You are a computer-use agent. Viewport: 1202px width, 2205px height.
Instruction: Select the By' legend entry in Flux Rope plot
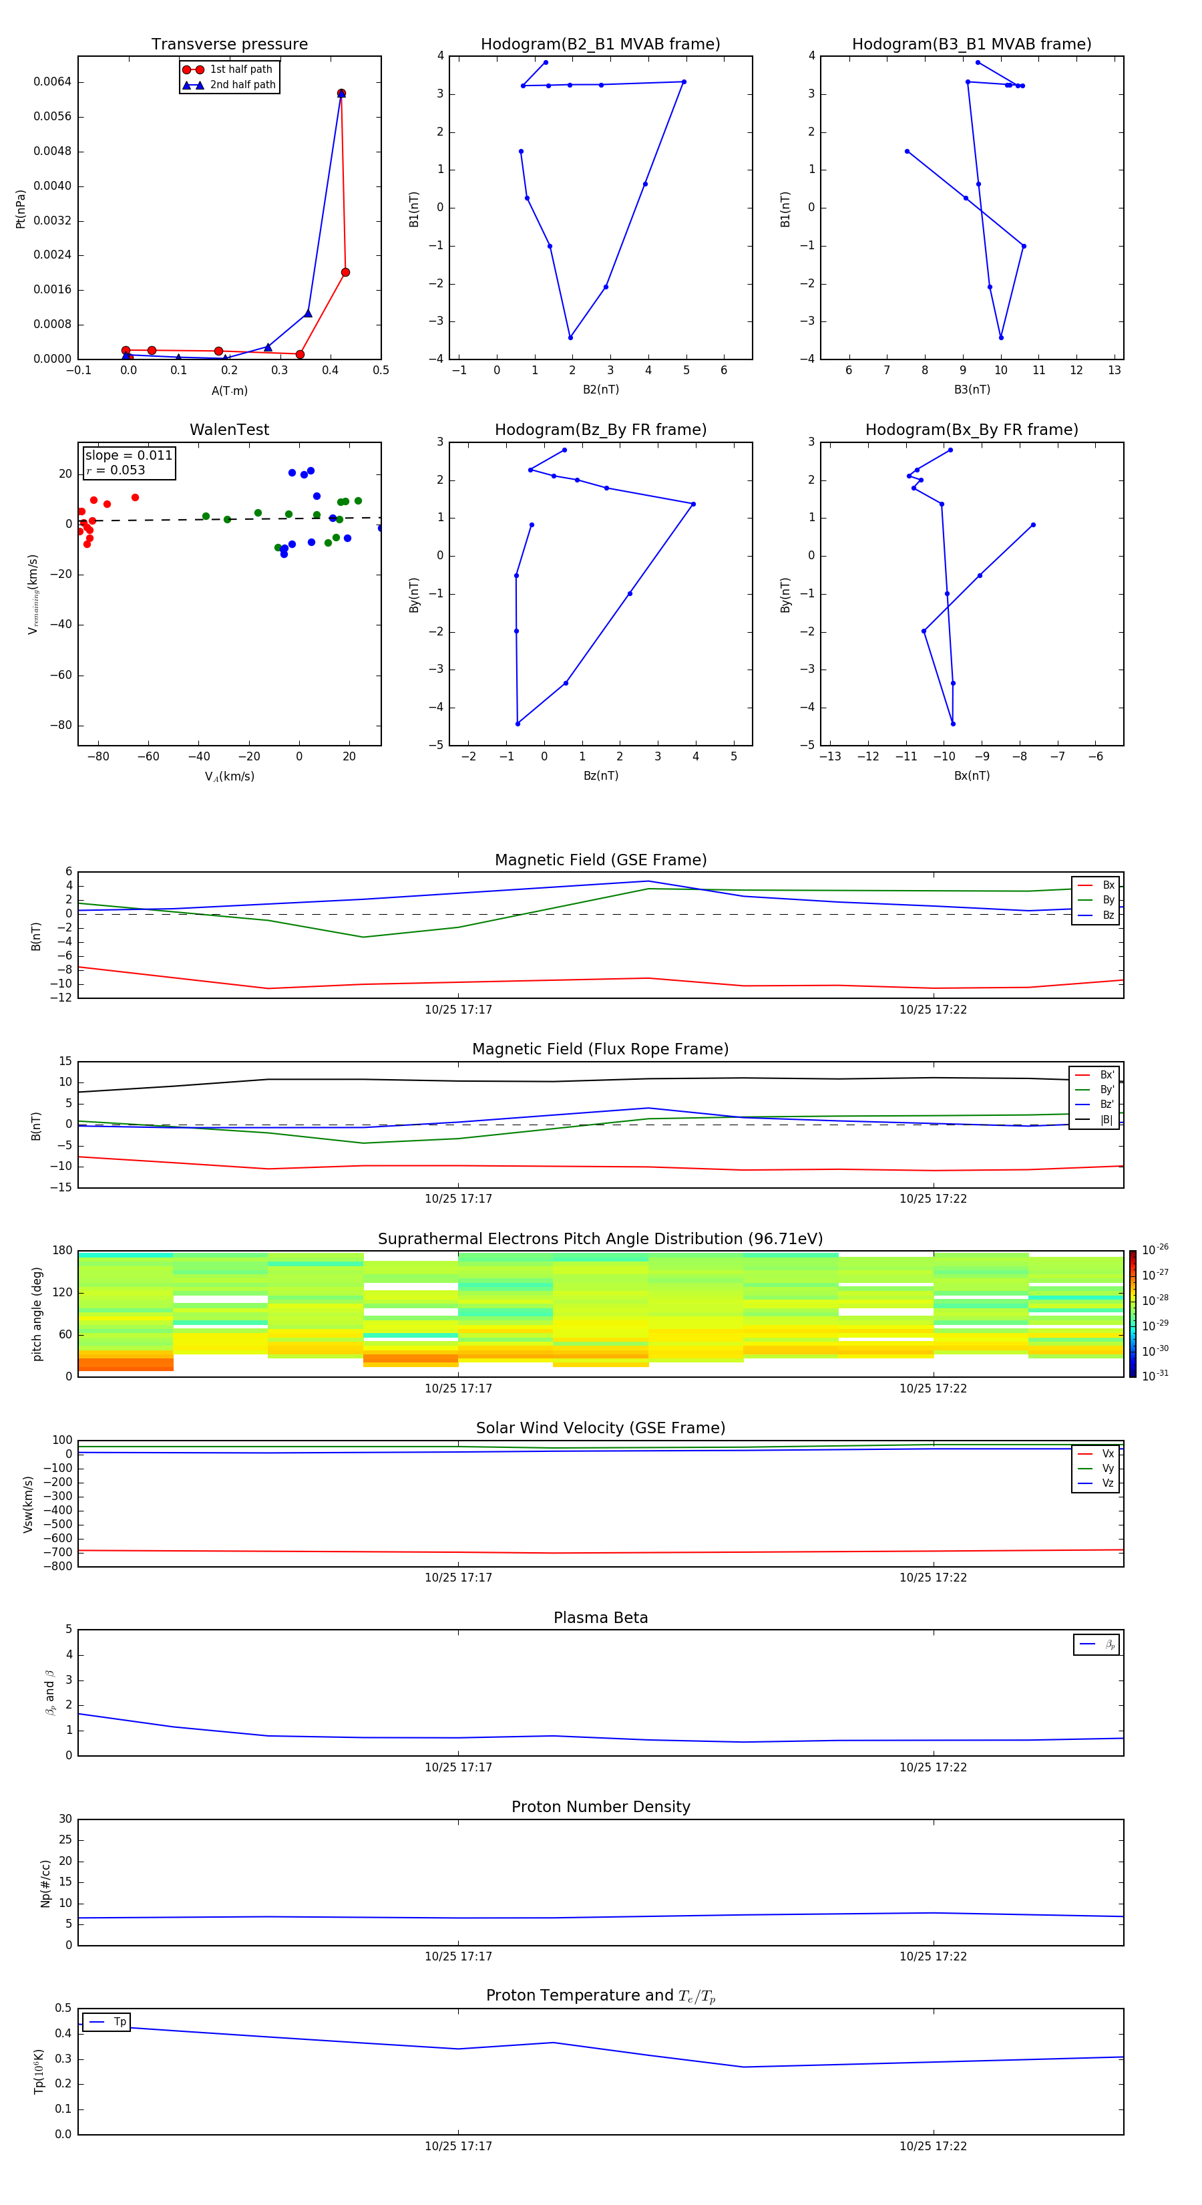[1094, 1090]
